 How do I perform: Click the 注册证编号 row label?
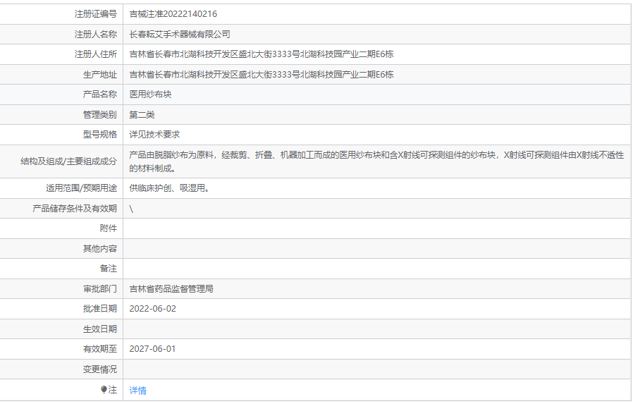[x=95, y=13]
